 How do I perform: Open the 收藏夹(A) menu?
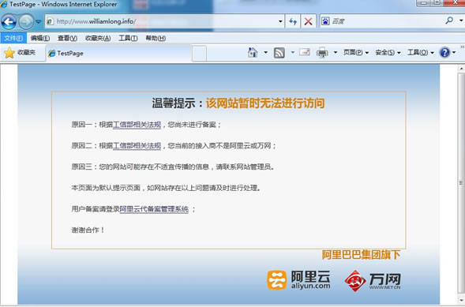pyautogui.click(x=98, y=38)
